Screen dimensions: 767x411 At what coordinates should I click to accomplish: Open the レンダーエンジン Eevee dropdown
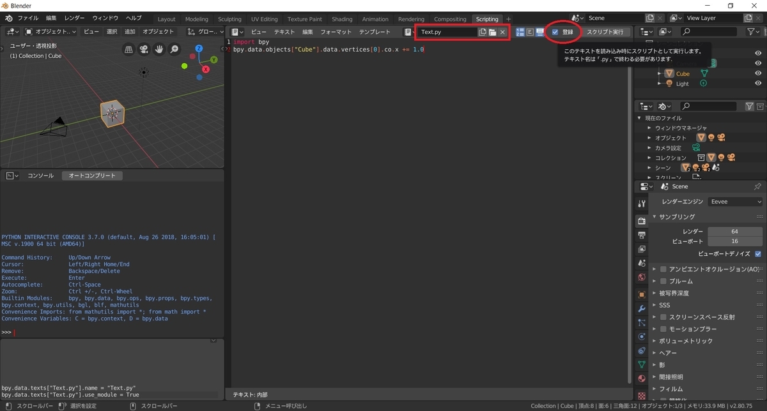click(736, 202)
